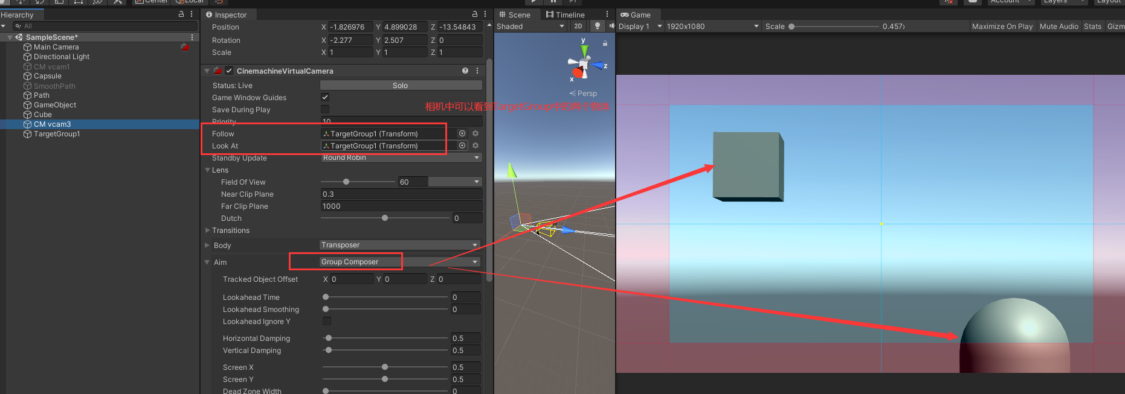Screen dimensions: 1125x394
Task: Open gear menu beside Look At field
Action: point(475,145)
